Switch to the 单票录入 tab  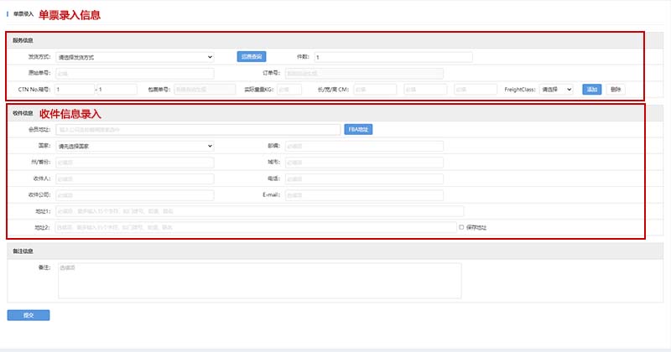click(23, 14)
